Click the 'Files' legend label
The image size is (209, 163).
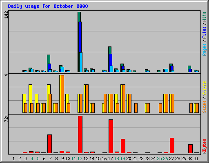(204, 33)
